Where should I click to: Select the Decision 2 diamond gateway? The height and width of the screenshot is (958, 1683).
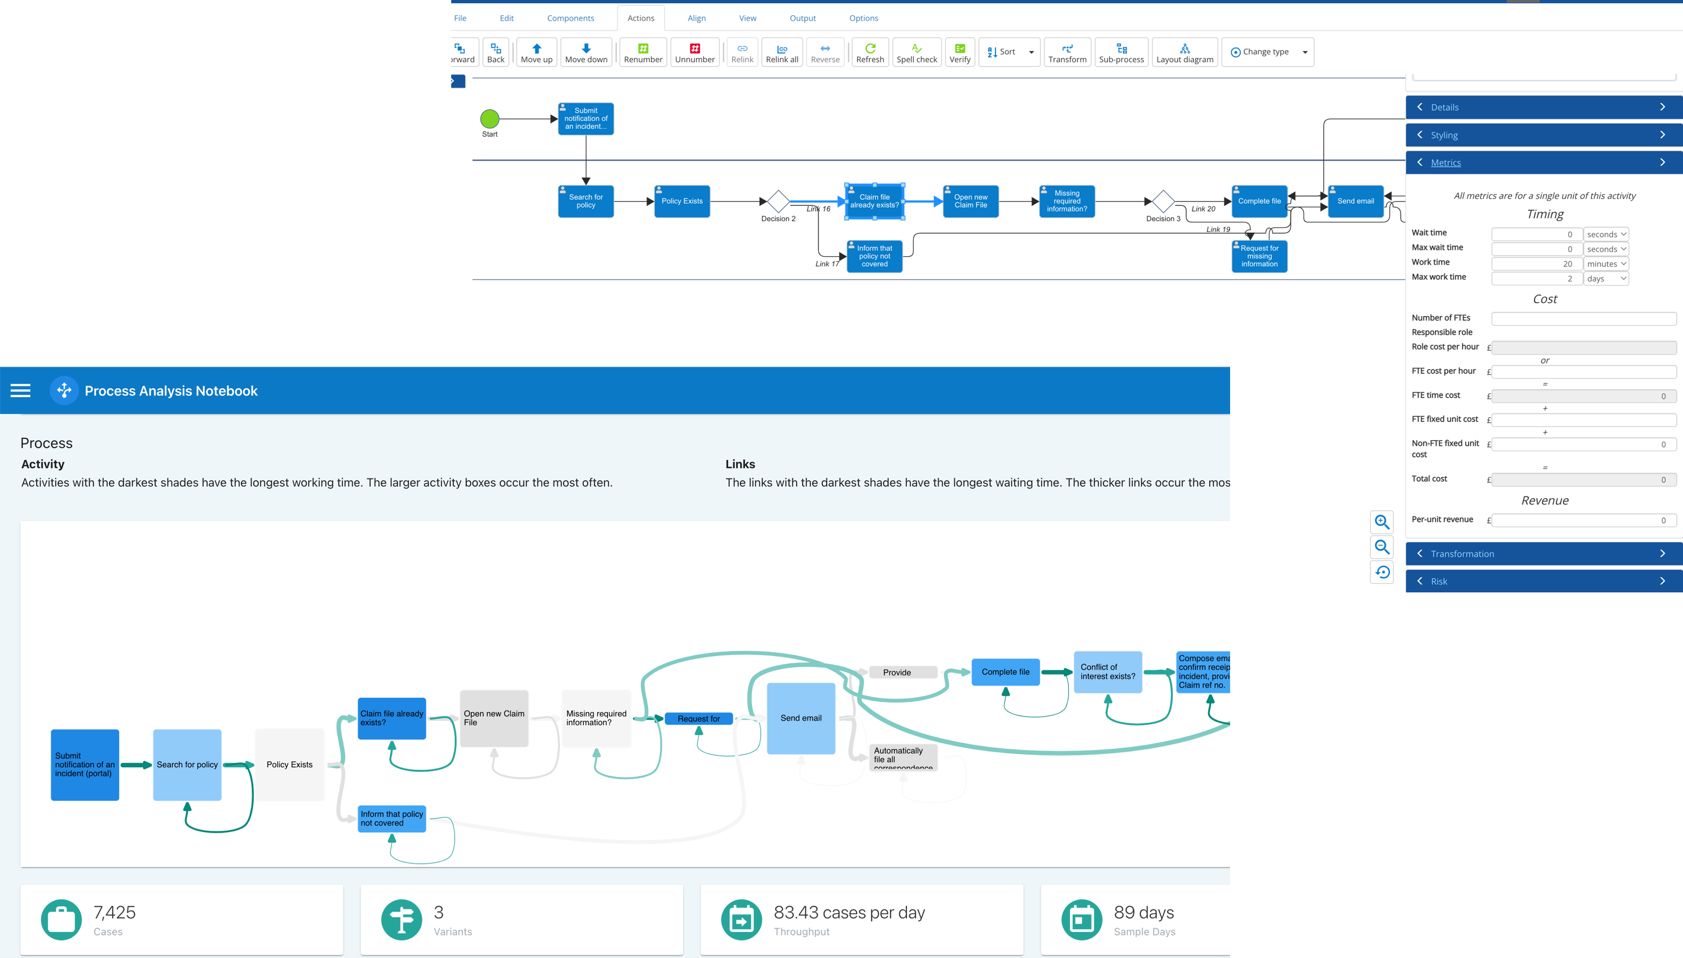tap(778, 201)
